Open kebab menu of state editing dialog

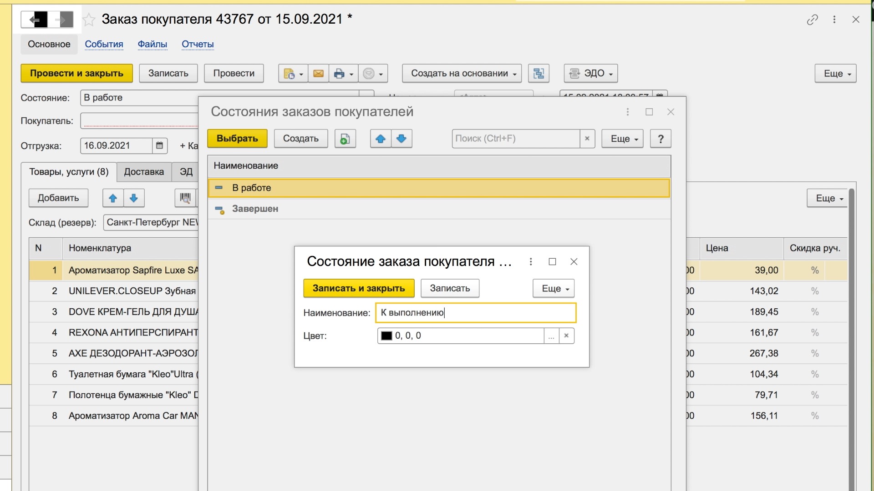pyautogui.click(x=531, y=261)
